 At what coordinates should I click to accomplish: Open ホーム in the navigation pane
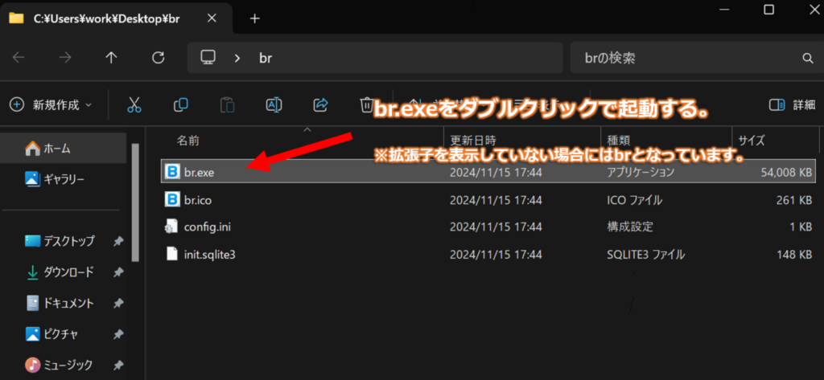tap(56, 148)
